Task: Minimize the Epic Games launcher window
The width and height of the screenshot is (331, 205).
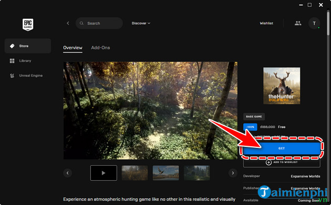Action: tap(301, 5)
